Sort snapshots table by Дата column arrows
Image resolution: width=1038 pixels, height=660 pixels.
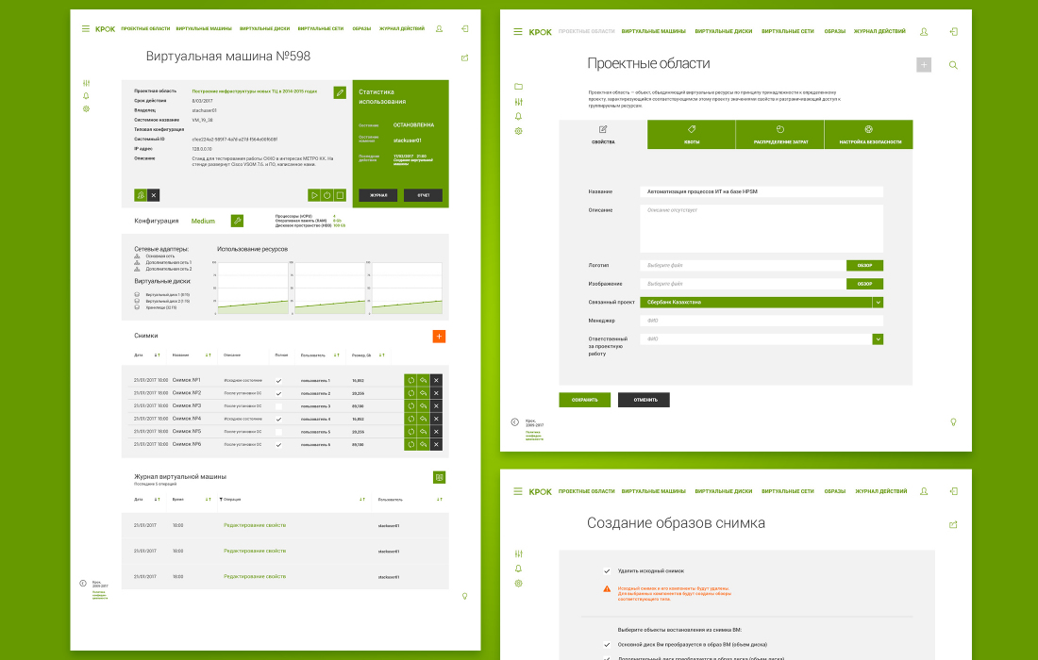click(157, 355)
